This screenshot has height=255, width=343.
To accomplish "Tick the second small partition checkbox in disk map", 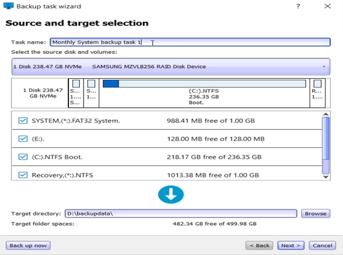I will coord(92,84).
